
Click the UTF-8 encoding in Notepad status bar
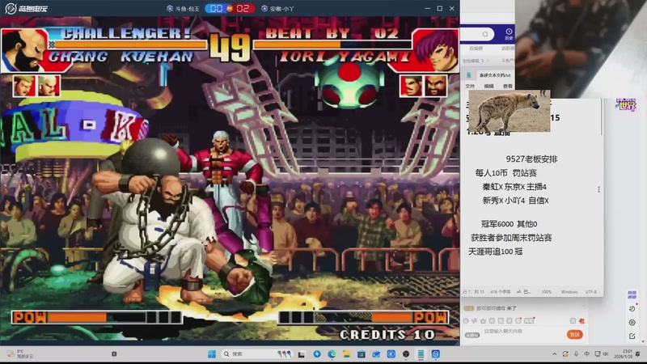point(591,292)
